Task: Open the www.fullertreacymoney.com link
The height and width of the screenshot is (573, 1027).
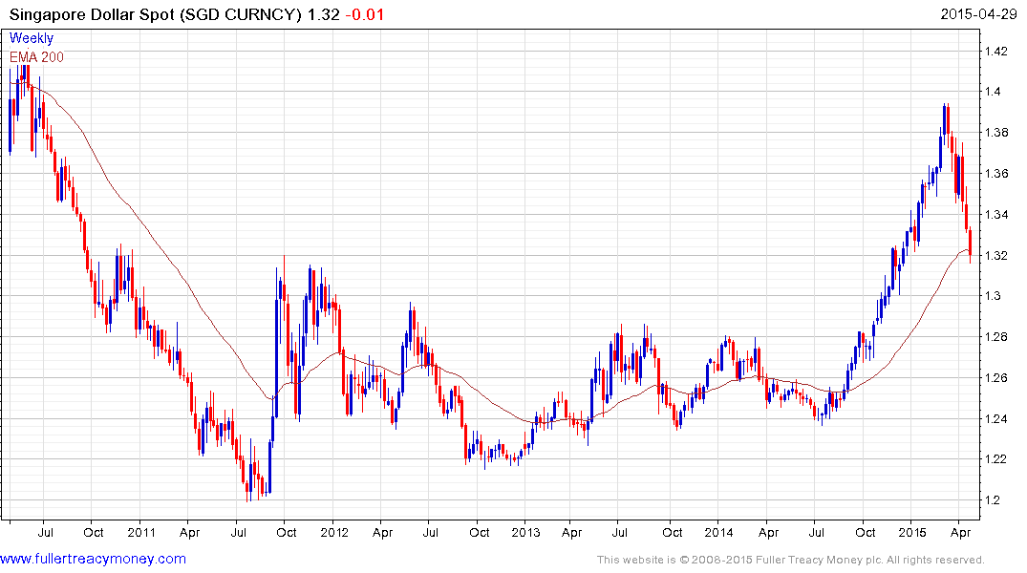Action: coord(93,559)
